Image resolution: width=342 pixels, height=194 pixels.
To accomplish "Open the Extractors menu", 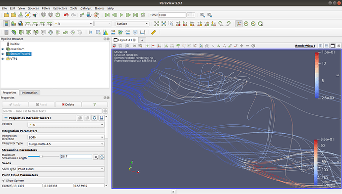I will tap(60, 8).
